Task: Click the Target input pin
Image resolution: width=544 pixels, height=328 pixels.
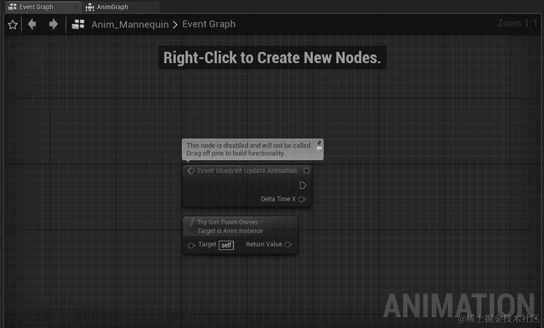Action: [x=191, y=245]
